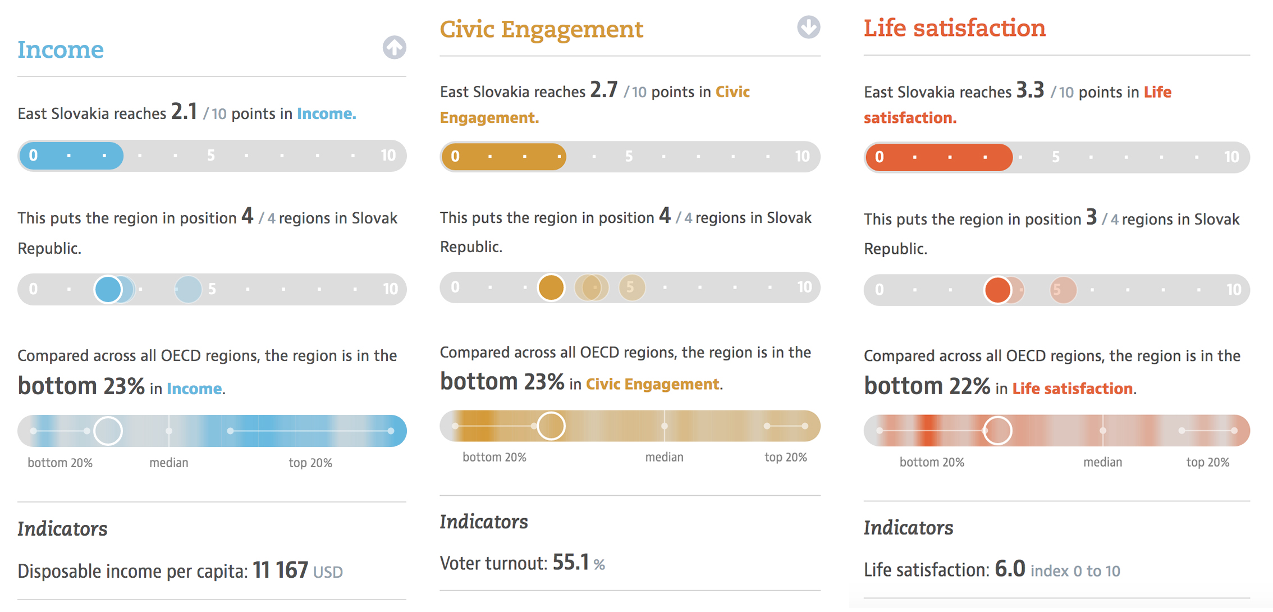The image size is (1273, 612).
Task: Click the faded blue circle near 5 in Income
Action: tap(188, 290)
